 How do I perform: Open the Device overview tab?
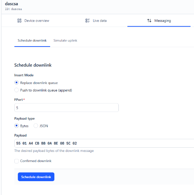(x=33, y=20)
